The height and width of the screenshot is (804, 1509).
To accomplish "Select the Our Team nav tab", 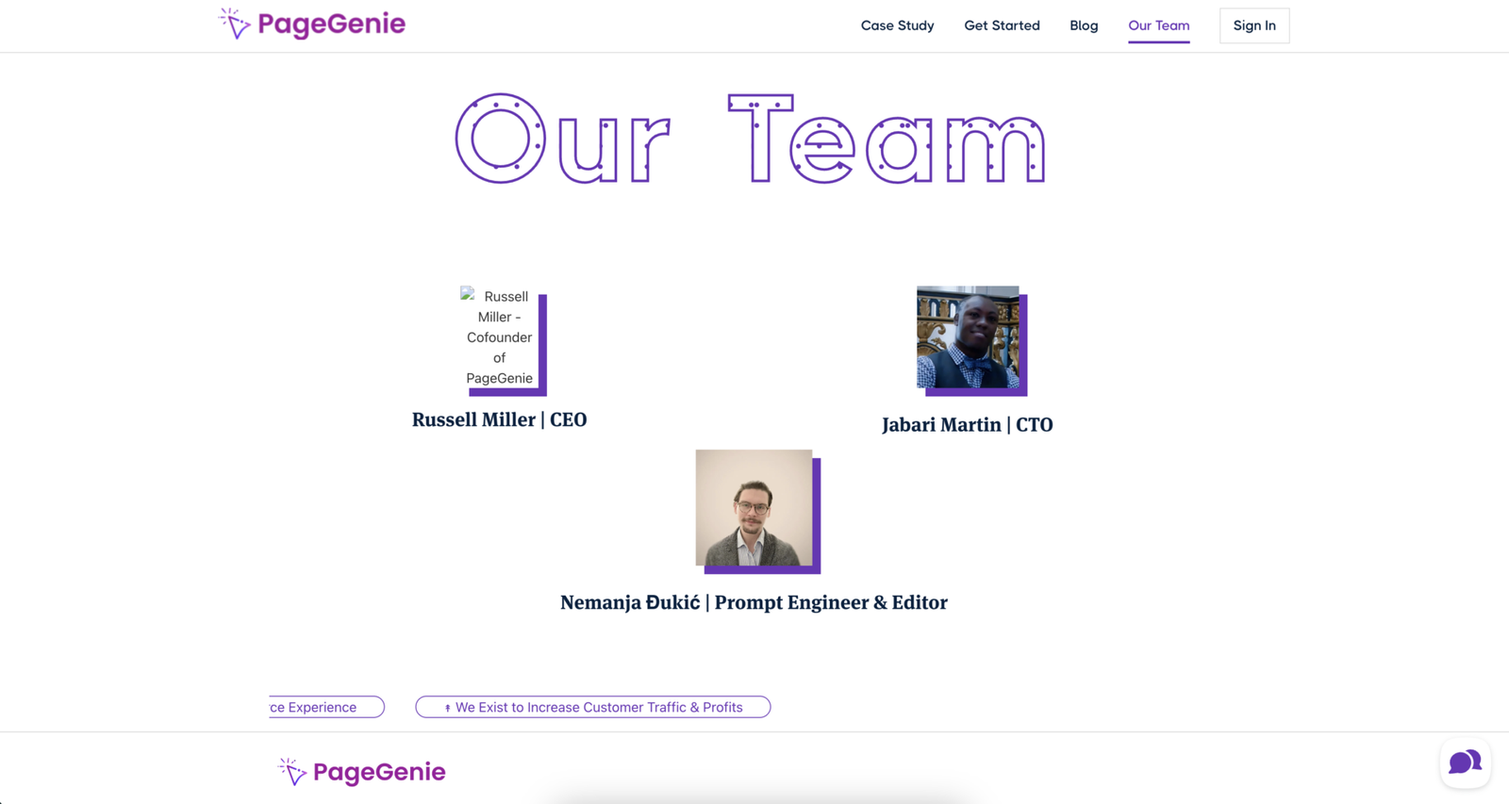I will (x=1158, y=26).
